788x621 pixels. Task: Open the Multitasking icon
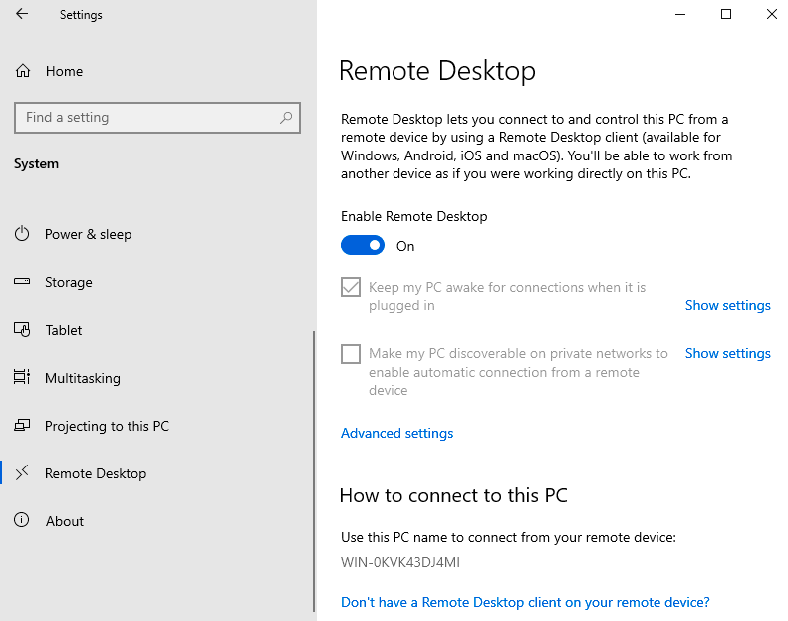tap(22, 377)
